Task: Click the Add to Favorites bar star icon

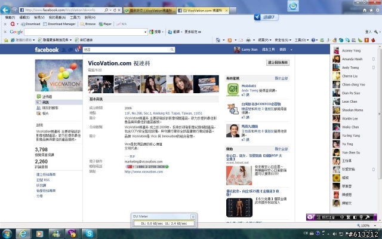Action: pos(6,40)
